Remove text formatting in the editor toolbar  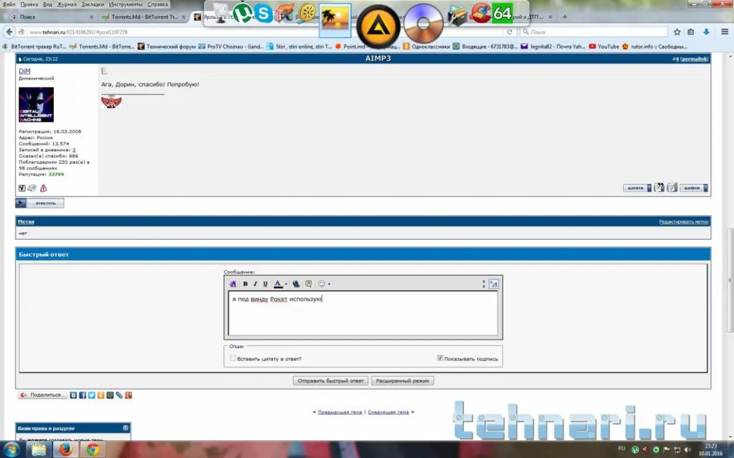[x=233, y=284]
